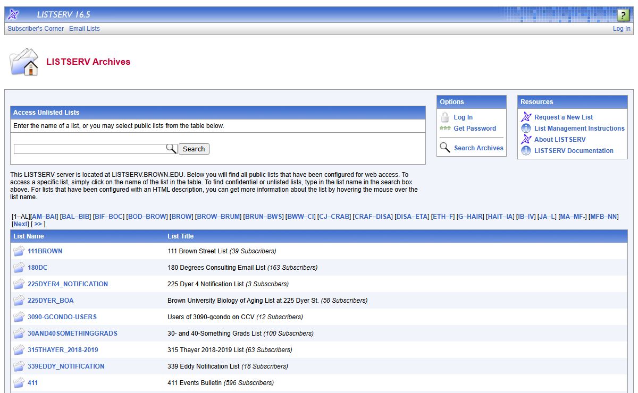
Task: Open the 339EDDY_NOTIFICATION list
Action: click(66, 366)
